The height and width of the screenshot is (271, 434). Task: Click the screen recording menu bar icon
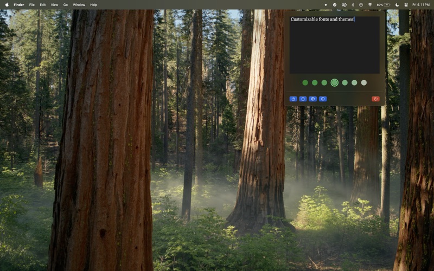pos(361,5)
